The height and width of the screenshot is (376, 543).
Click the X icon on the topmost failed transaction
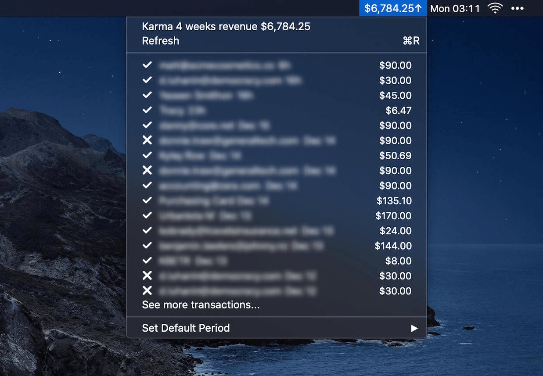(x=147, y=140)
